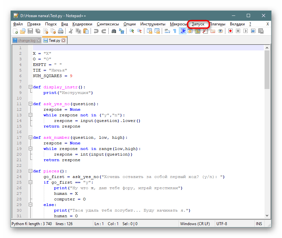Screen dimensions: 282x238
Task: Click the Close All documents toolbar icon
Action: point(53,31)
